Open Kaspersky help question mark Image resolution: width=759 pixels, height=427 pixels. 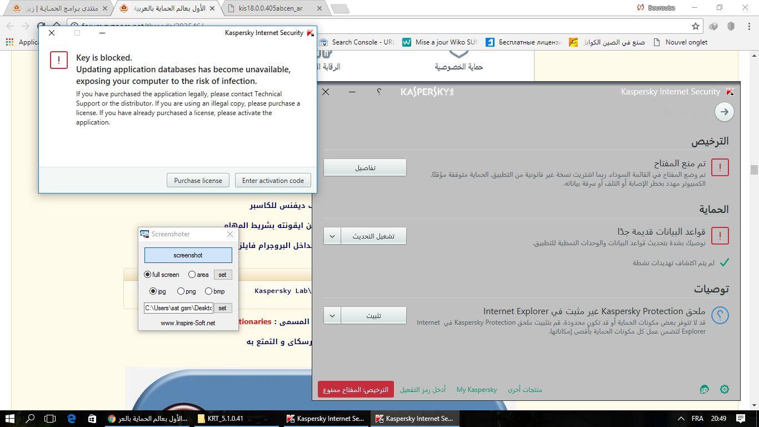379,92
